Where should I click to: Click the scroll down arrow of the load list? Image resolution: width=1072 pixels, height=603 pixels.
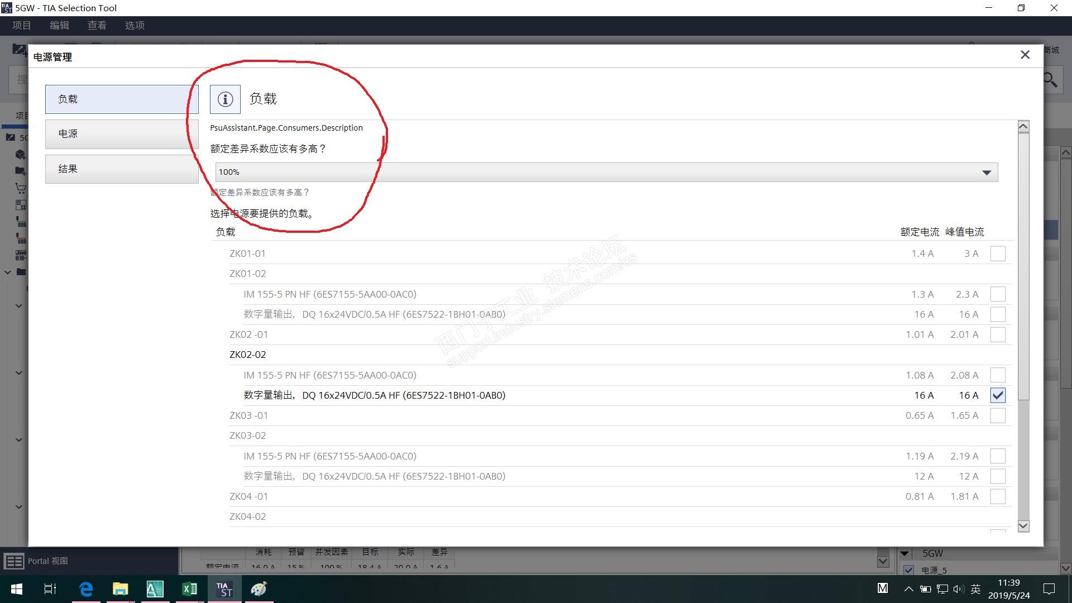point(1023,526)
